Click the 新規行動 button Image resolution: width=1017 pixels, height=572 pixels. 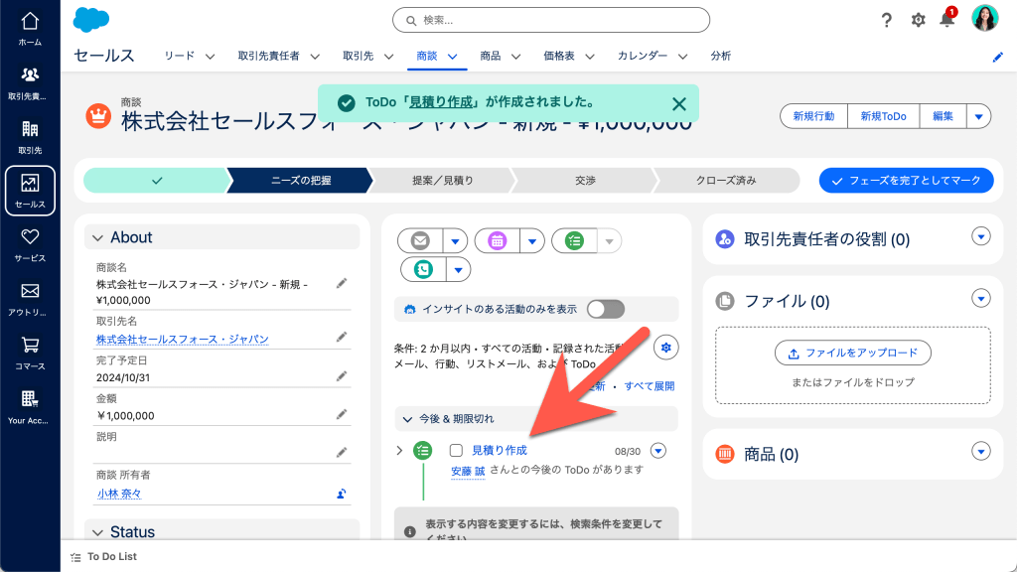(x=814, y=117)
